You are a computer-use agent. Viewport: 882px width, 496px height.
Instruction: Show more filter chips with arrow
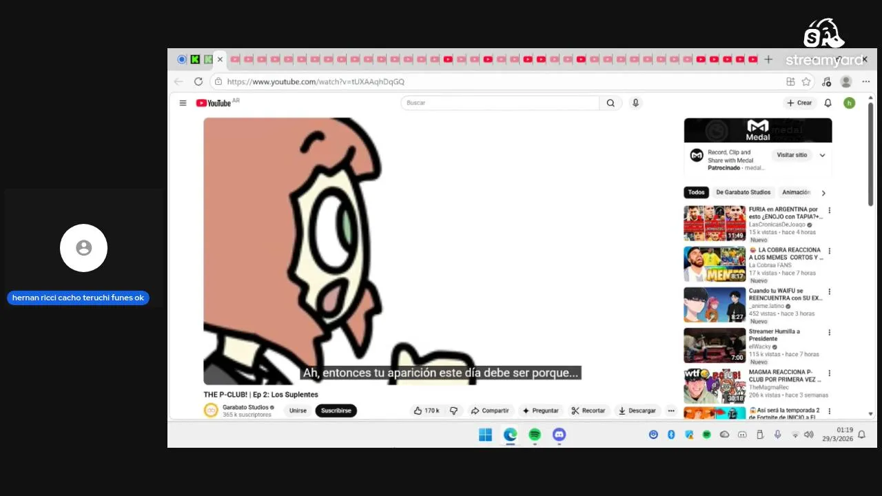pyautogui.click(x=823, y=193)
